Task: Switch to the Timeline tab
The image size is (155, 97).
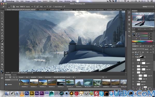Action: click(x=14, y=75)
